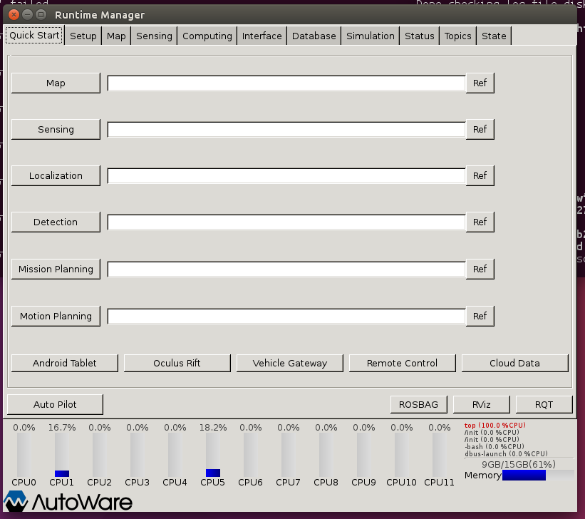Switch to the Simulation tab
Image resolution: width=585 pixels, height=519 pixels.
click(370, 36)
